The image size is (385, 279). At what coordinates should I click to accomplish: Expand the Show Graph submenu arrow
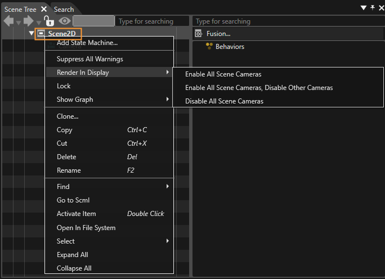[x=168, y=99]
